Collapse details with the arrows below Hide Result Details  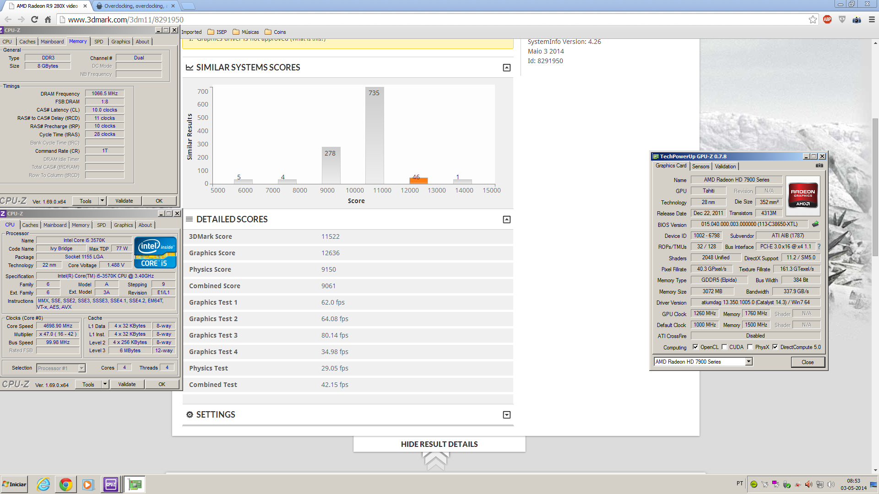point(435,461)
